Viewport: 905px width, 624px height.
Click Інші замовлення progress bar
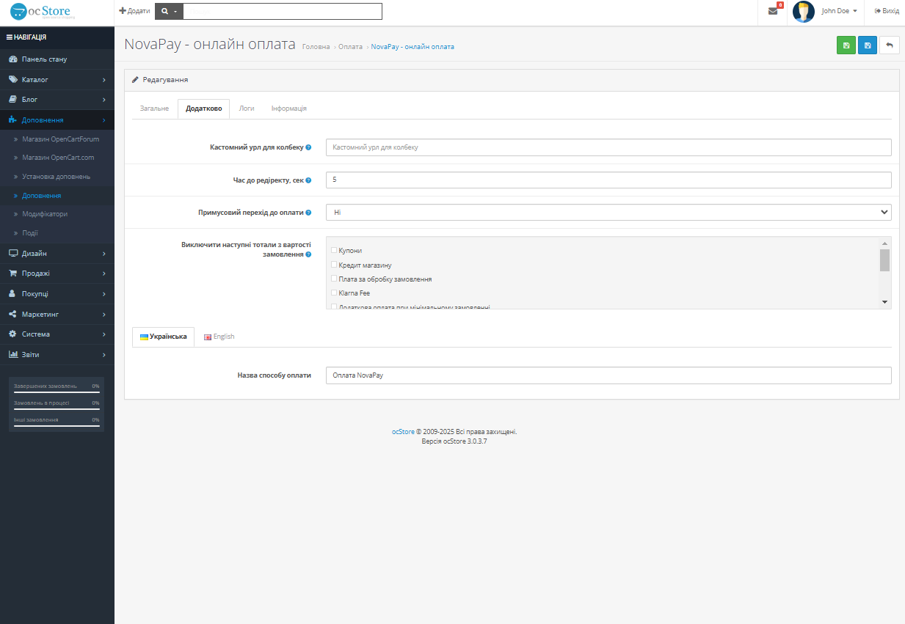coord(57,426)
